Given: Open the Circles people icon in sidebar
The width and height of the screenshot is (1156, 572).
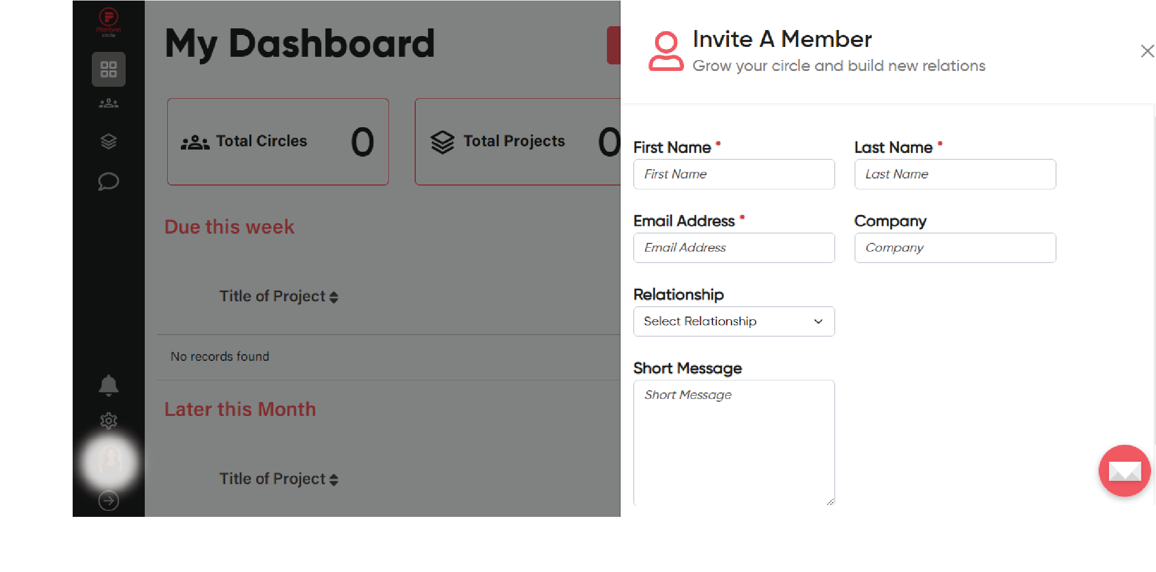Looking at the screenshot, I should pyautogui.click(x=109, y=103).
